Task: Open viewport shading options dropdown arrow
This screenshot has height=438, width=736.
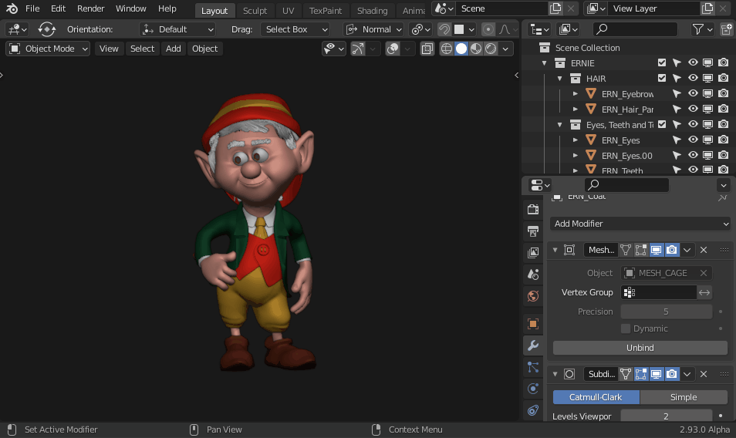Action: click(x=505, y=49)
